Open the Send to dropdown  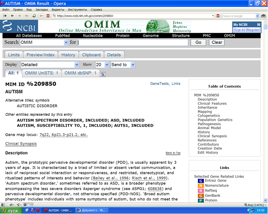pyautogui.click(x=133, y=65)
